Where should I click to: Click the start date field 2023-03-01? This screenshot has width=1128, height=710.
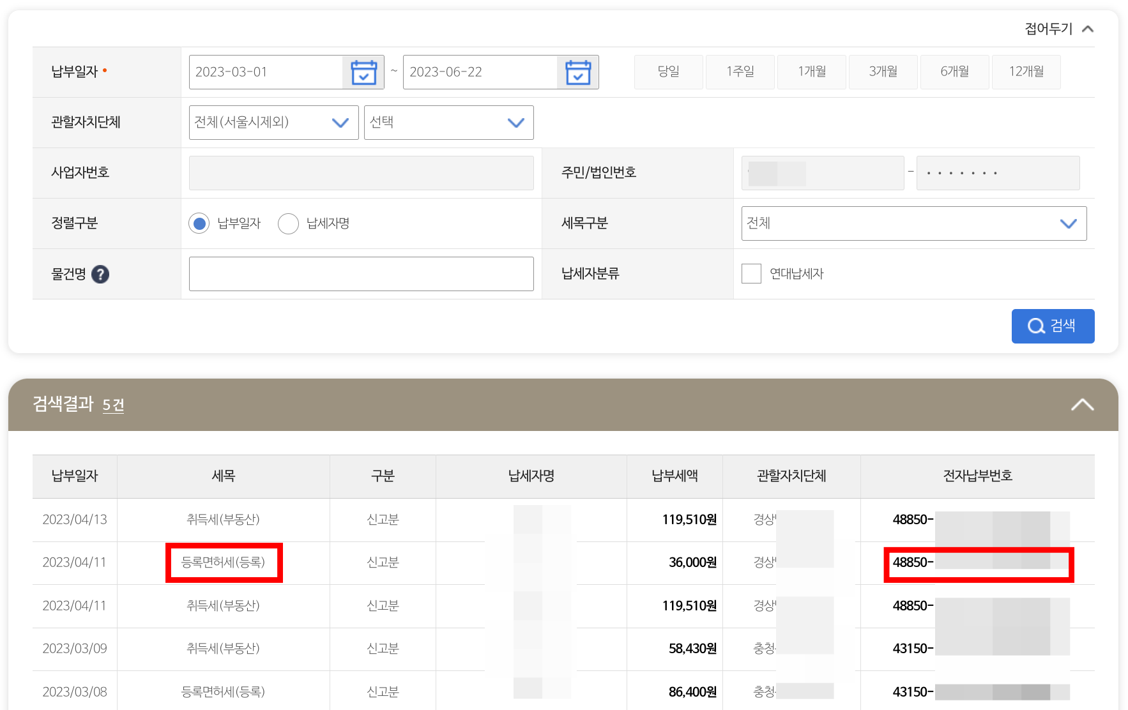pos(266,72)
